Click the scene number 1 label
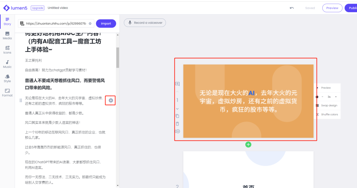Image resolution: width=357 pixels, height=188 pixels. click(178, 100)
